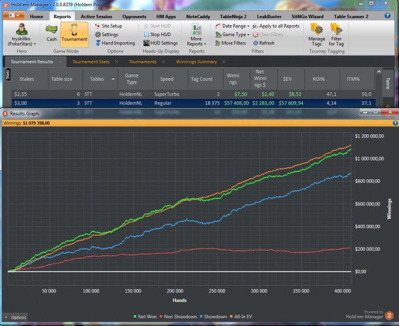Expand the Game Type filter dropdown
The height and width of the screenshot is (326, 399).
pyautogui.click(x=233, y=35)
